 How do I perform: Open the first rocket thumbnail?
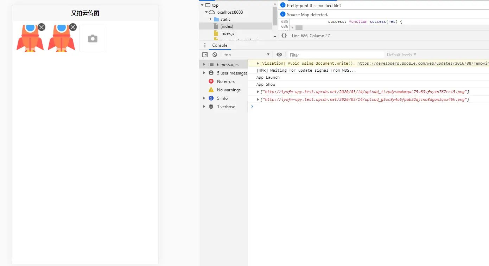pyautogui.click(x=30, y=39)
